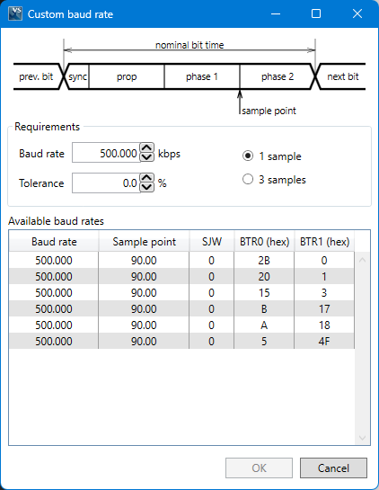Increase baud rate with up arrow
Screen dimensions: 379x490
pos(146,147)
